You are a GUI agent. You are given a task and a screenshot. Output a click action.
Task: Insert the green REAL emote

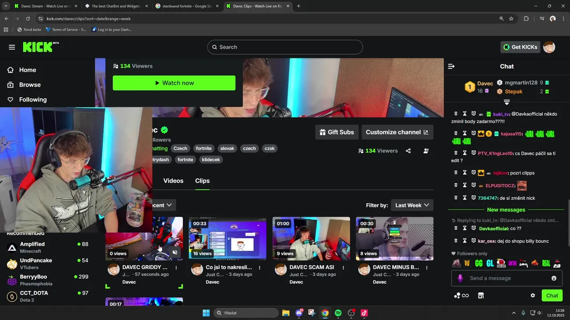click(x=546, y=263)
